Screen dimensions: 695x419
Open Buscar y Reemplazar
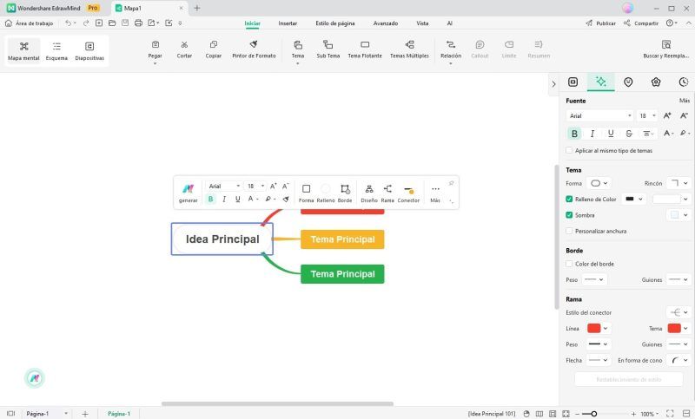(x=665, y=49)
